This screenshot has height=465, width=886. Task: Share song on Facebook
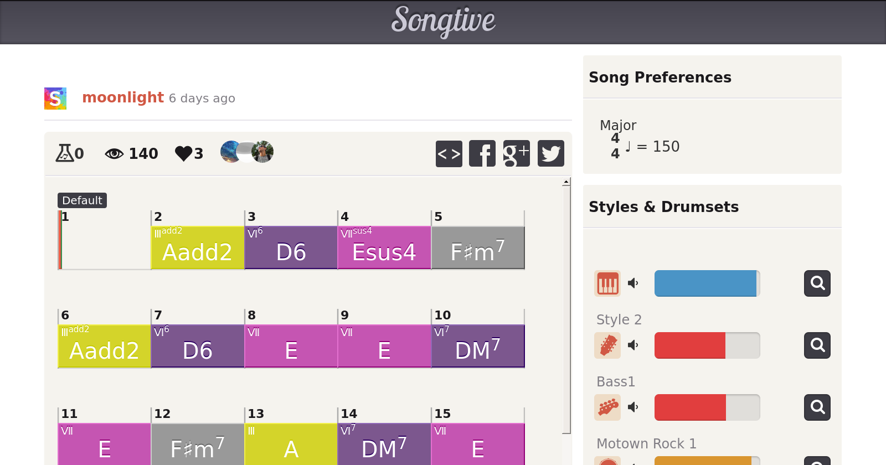click(482, 154)
